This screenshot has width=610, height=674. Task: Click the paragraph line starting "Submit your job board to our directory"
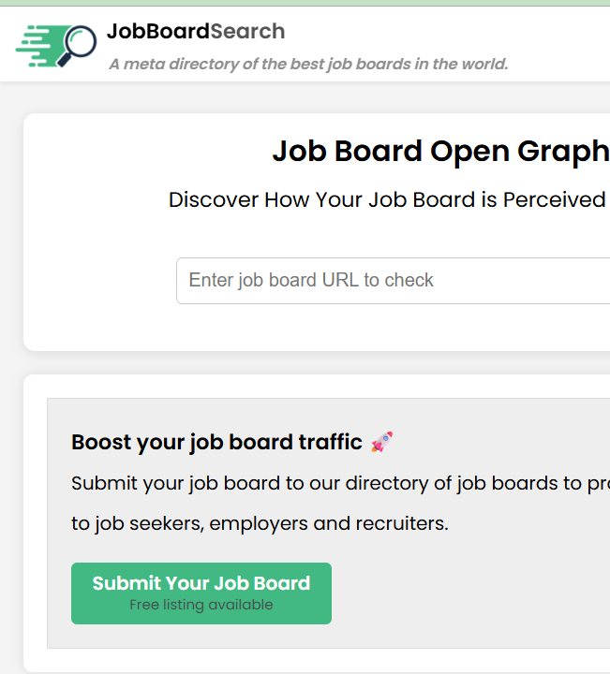click(x=340, y=483)
